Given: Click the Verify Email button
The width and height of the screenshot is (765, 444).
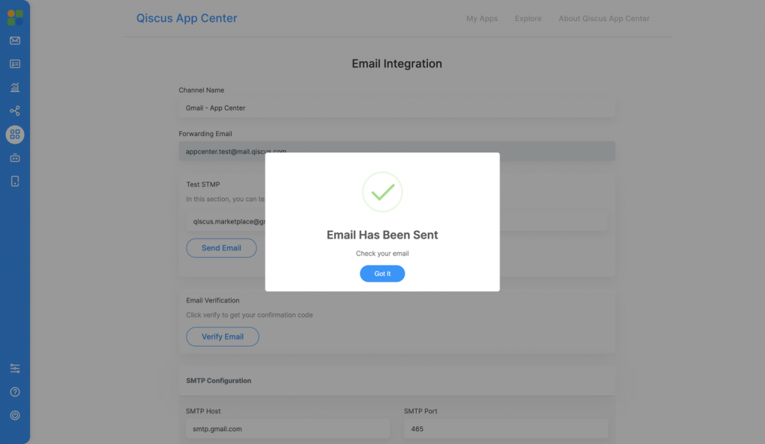Looking at the screenshot, I should (223, 336).
